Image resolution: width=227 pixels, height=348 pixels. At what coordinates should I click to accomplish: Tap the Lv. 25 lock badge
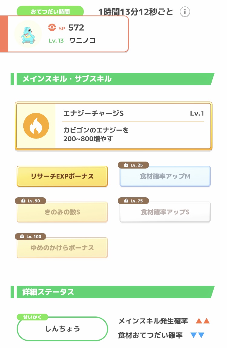click(133, 165)
